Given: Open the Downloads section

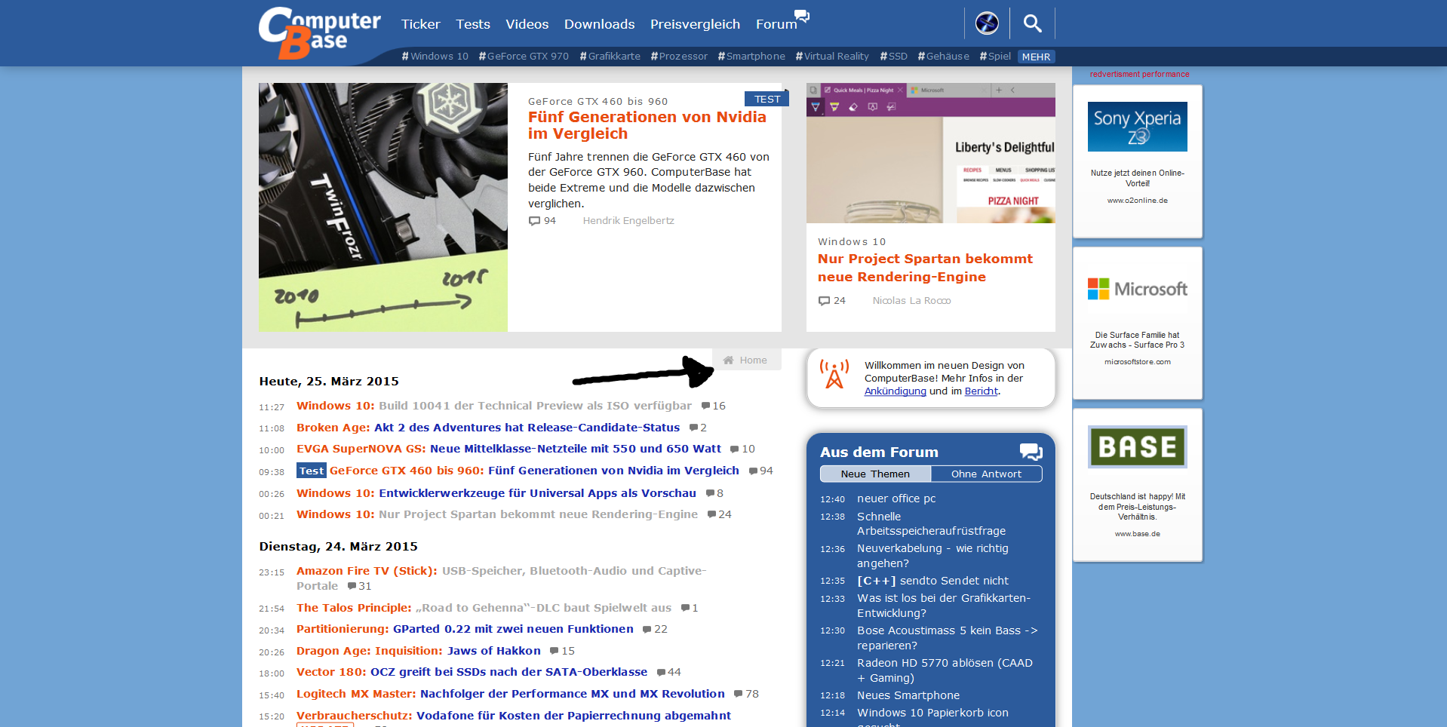Looking at the screenshot, I should tap(599, 24).
